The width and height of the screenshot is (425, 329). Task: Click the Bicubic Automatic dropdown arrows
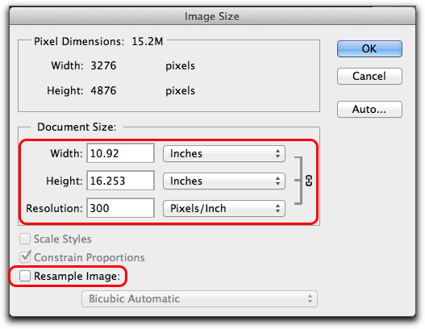[310, 299]
